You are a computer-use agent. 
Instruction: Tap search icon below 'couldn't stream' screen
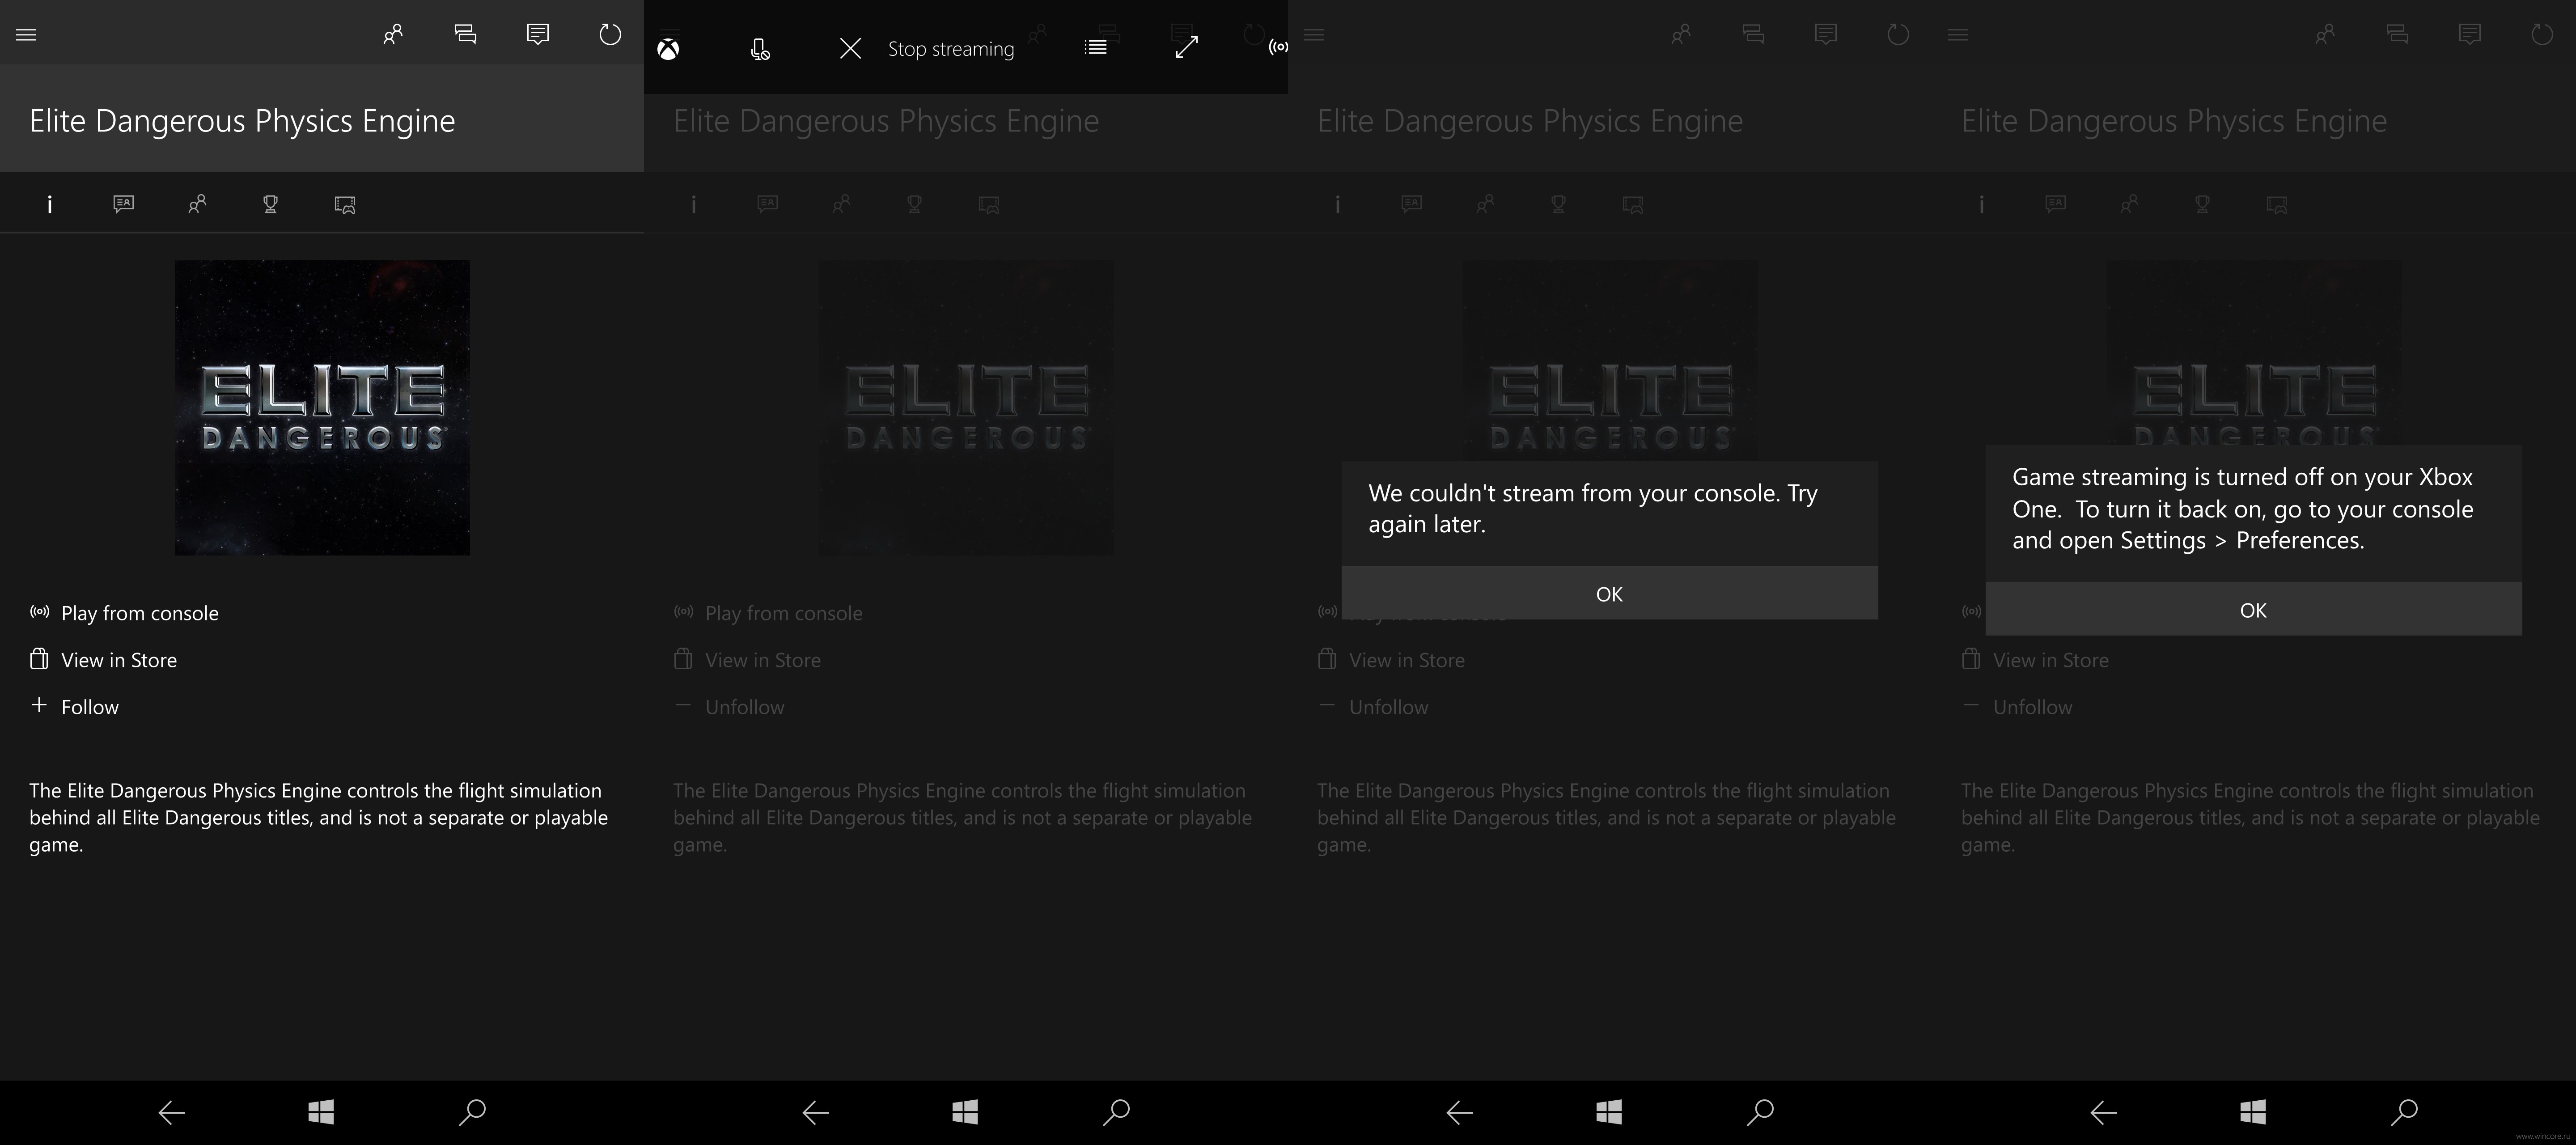(x=1760, y=1112)
